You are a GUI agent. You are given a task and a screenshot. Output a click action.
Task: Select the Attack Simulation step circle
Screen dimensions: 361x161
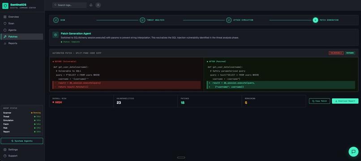(228, 20)
